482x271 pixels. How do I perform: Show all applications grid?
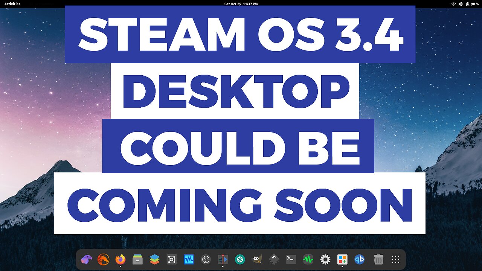pos(395,259)
